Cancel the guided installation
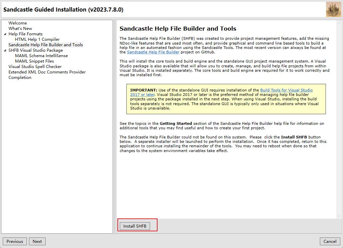Screen dimensions: 343x248 [x=330, y=242]
